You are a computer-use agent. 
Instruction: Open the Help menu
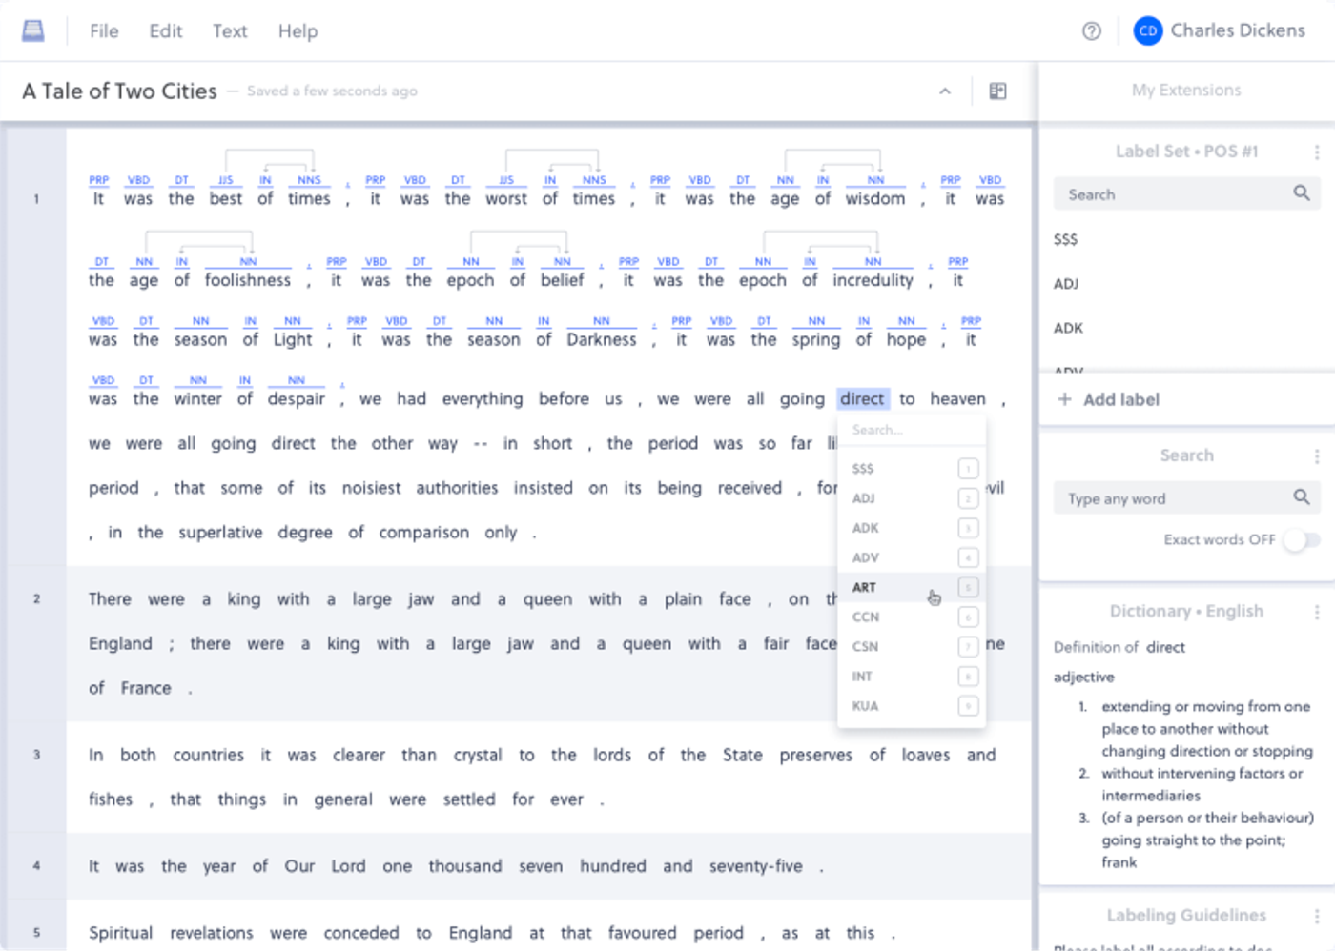coord(298,31)
